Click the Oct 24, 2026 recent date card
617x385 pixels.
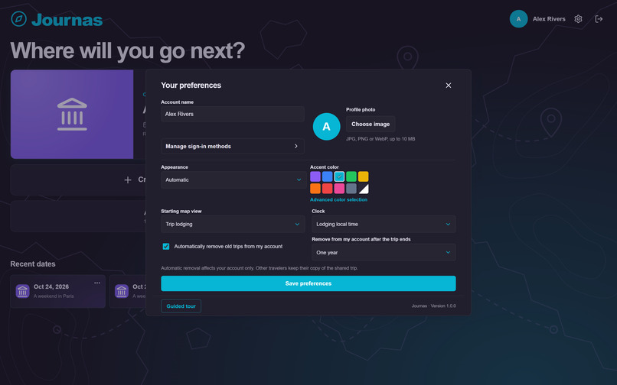(x=58, y=291)
